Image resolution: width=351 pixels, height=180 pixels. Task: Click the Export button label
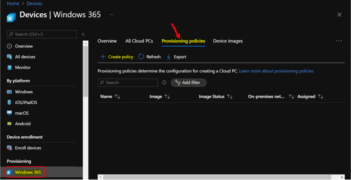pyautogui.click(x=180, y=57)
